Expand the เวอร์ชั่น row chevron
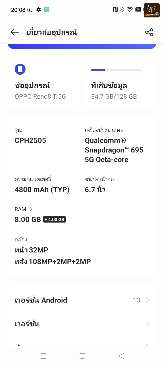The image size is (164, 366). pyautogui.click(x=148, y=324)
